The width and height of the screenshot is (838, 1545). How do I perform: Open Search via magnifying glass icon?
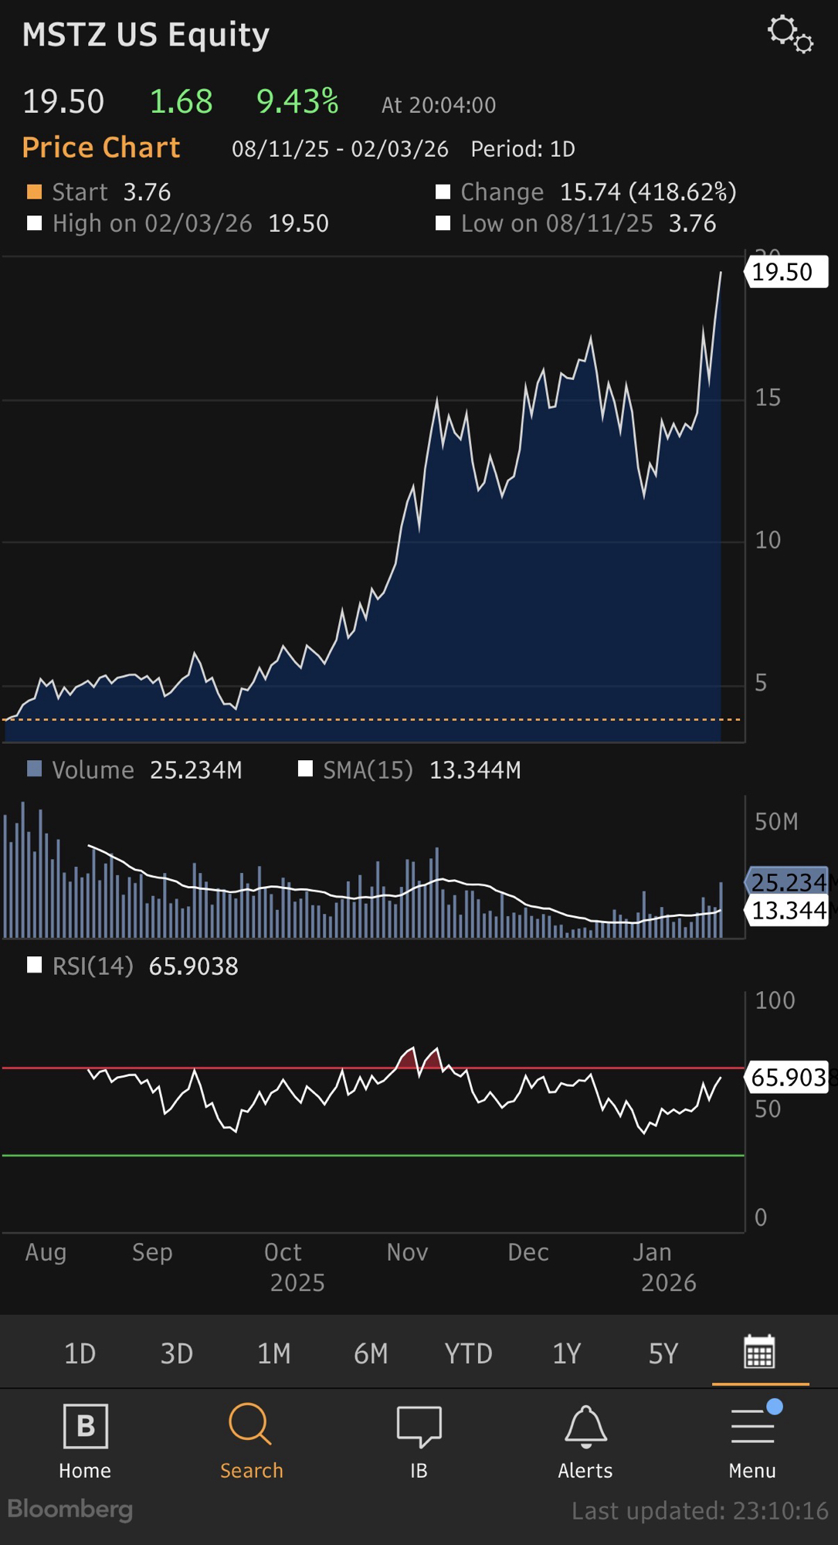tap(251, 1424)
